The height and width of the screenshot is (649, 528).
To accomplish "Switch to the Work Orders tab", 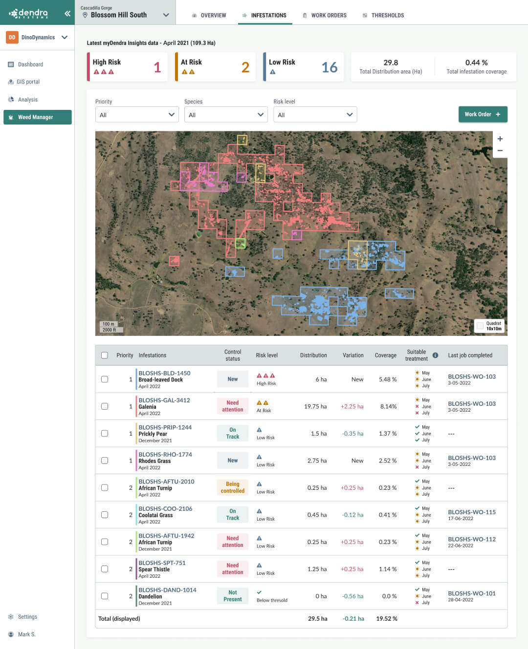I will 325,15.
